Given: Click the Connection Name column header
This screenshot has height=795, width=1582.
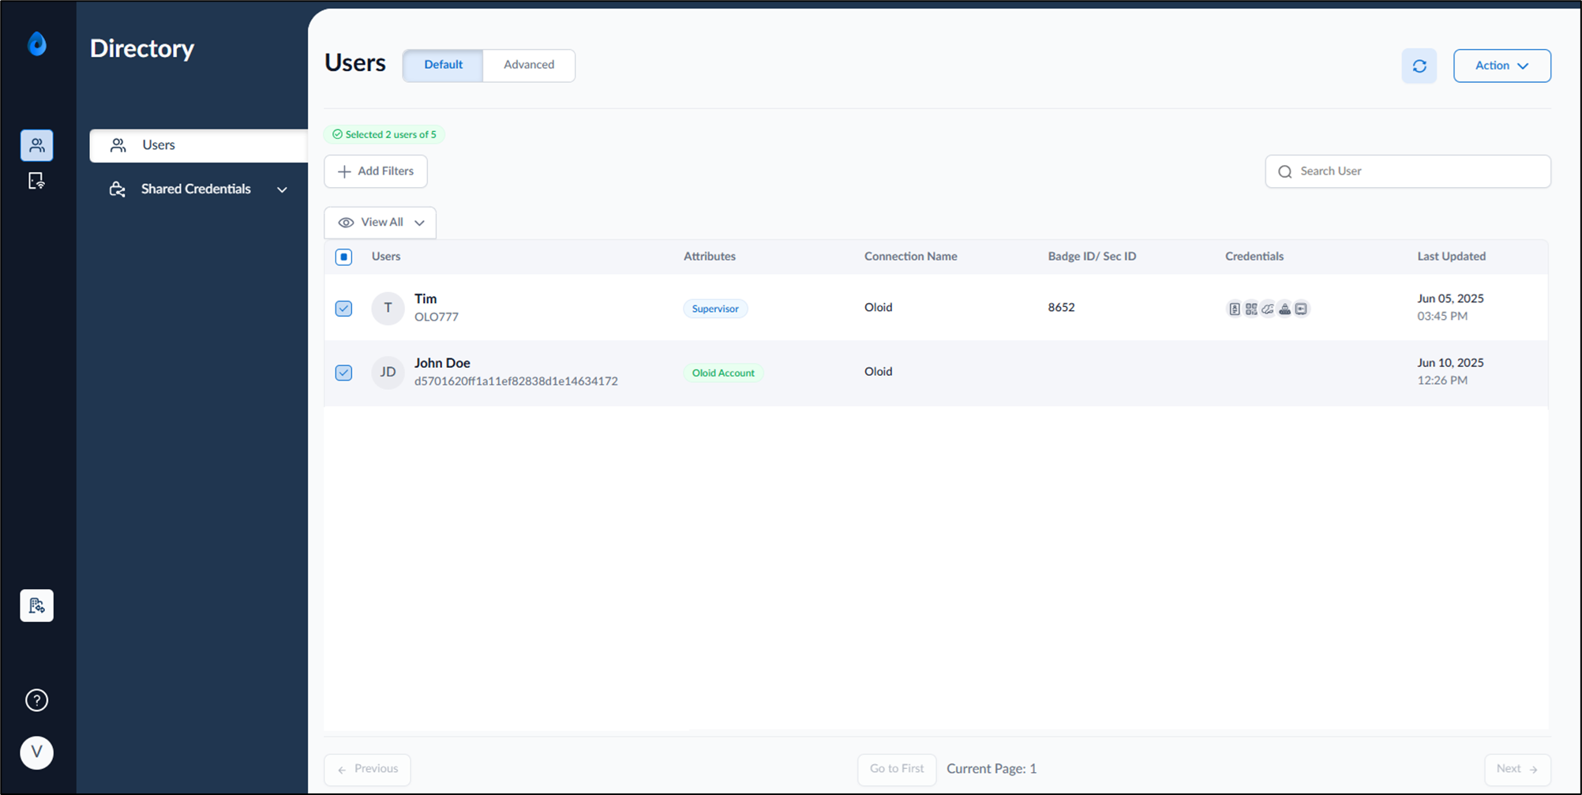Looking at the screenshot, I should tap(910, 257).
